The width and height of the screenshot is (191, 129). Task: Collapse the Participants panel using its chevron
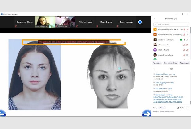[155, 19]
